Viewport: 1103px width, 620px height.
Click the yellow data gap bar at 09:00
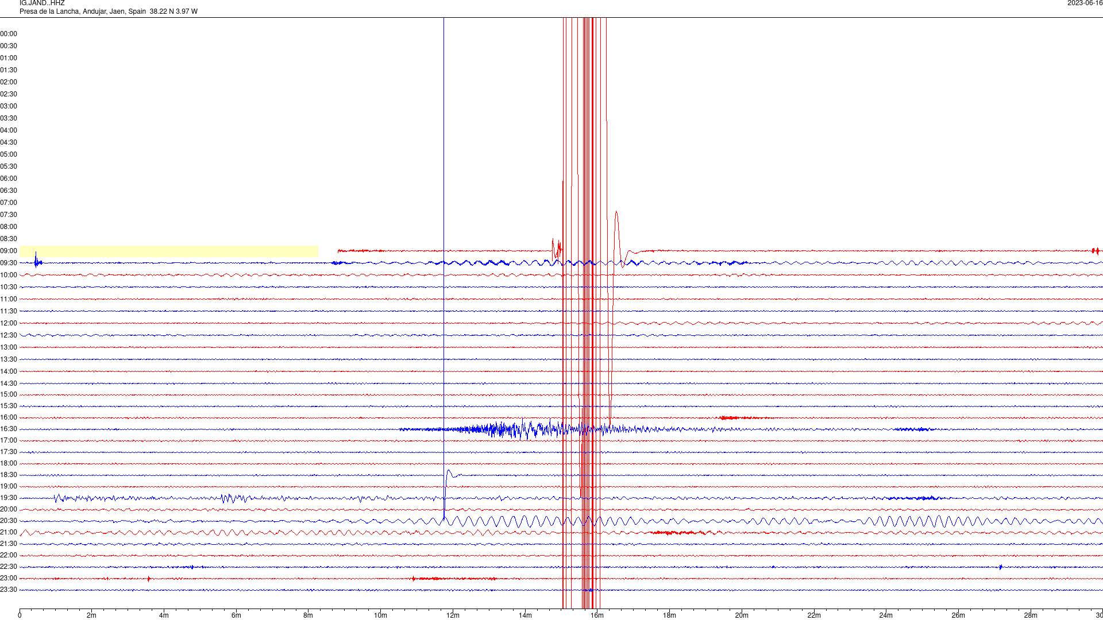click(168, 251)
